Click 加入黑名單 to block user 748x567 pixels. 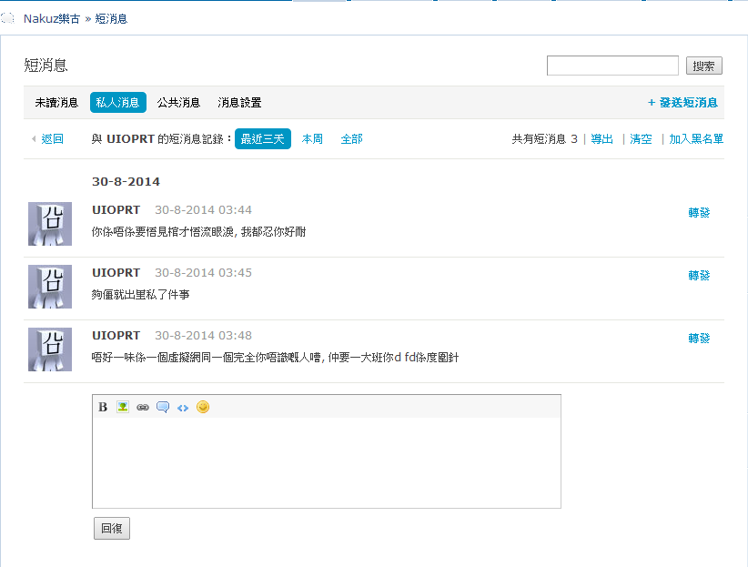(x=696, y=139)
